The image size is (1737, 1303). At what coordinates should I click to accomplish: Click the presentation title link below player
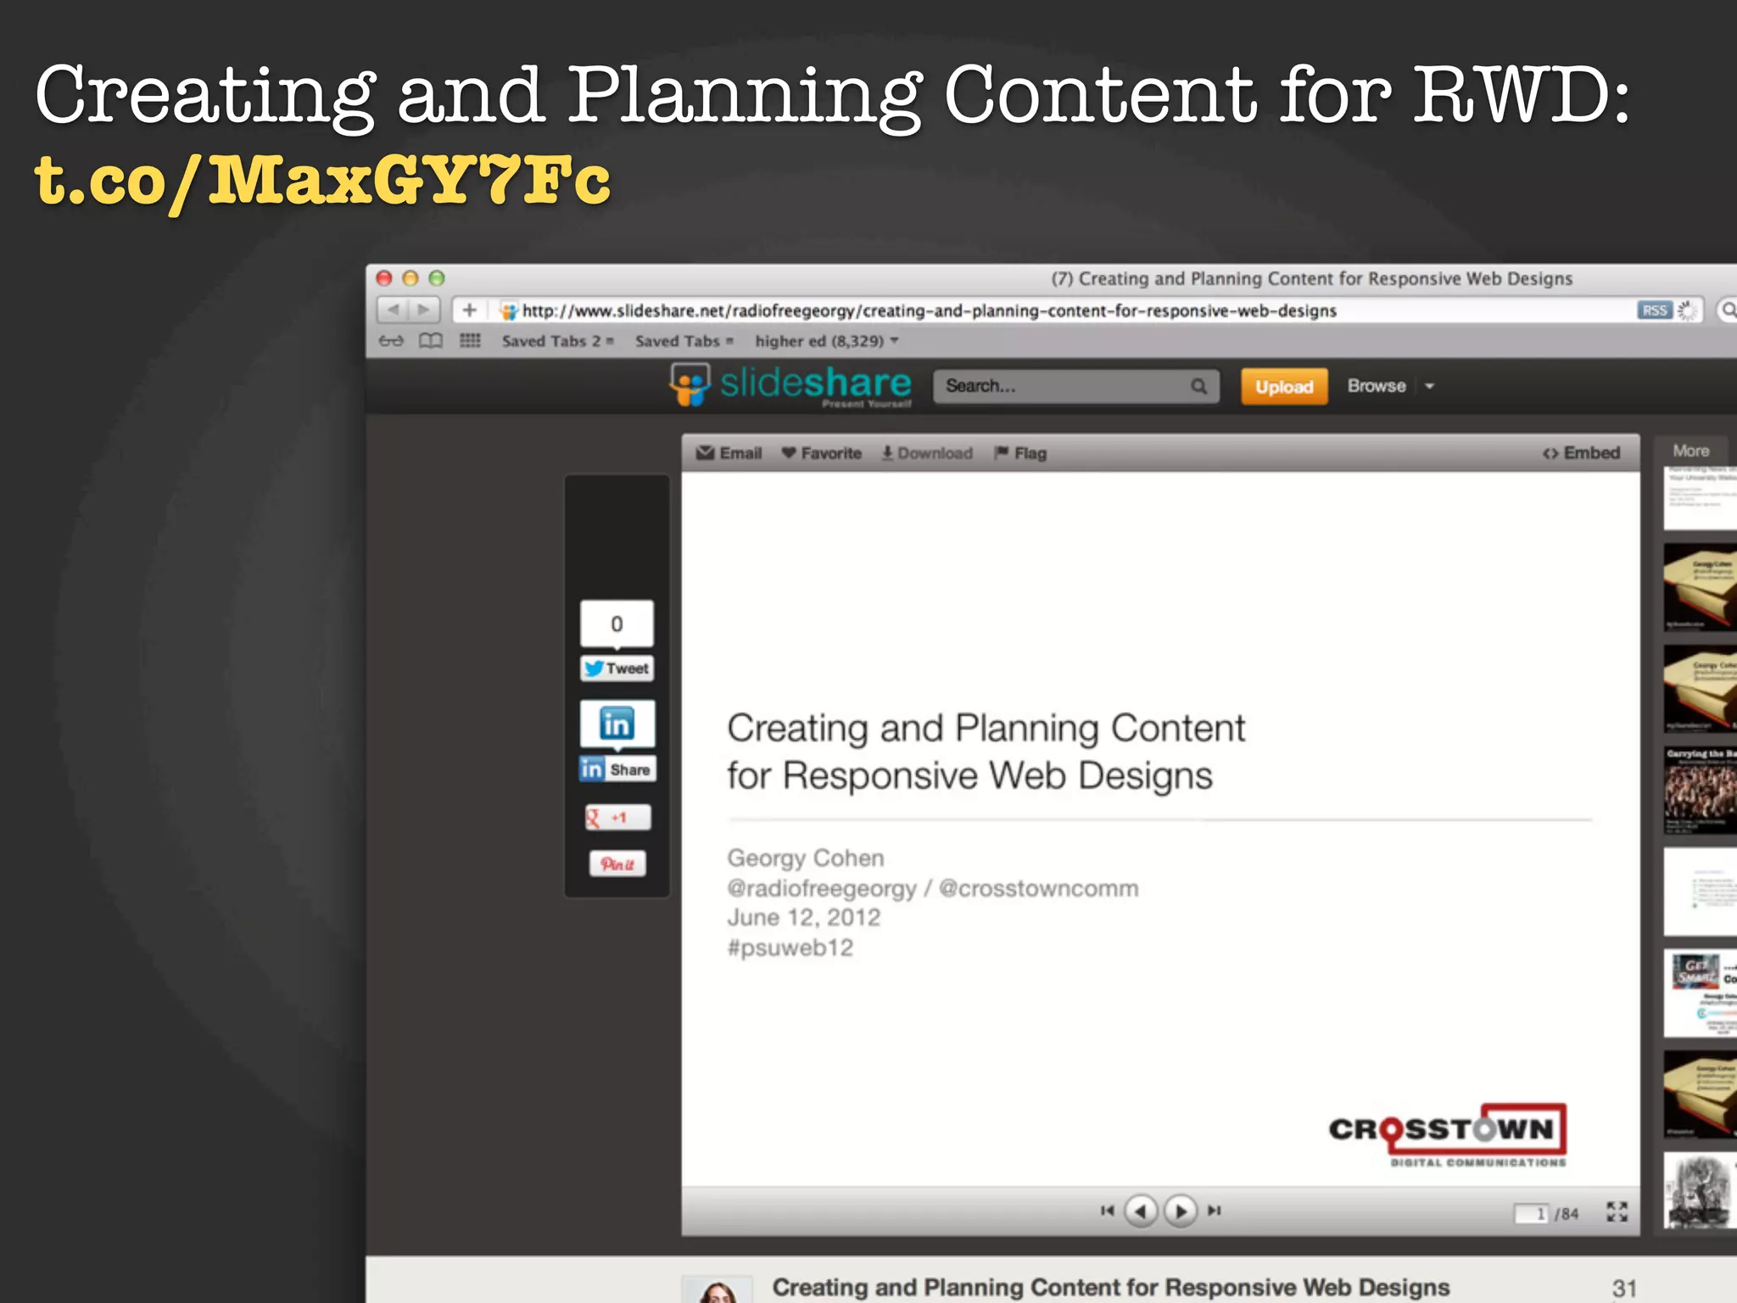(x=1111, y=1288)
